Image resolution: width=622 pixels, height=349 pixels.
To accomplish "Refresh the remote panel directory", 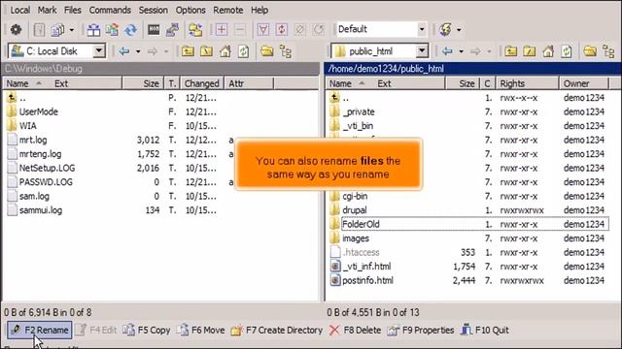I will (567, 51).
